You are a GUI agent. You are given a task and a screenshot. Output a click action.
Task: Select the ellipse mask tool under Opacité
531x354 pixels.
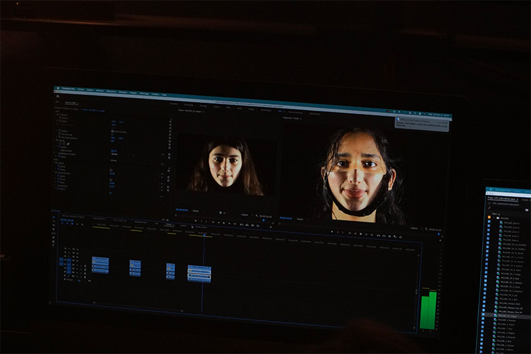pos(60,143)
